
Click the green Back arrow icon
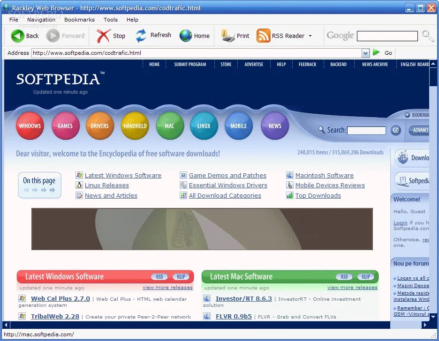[17, 36]
